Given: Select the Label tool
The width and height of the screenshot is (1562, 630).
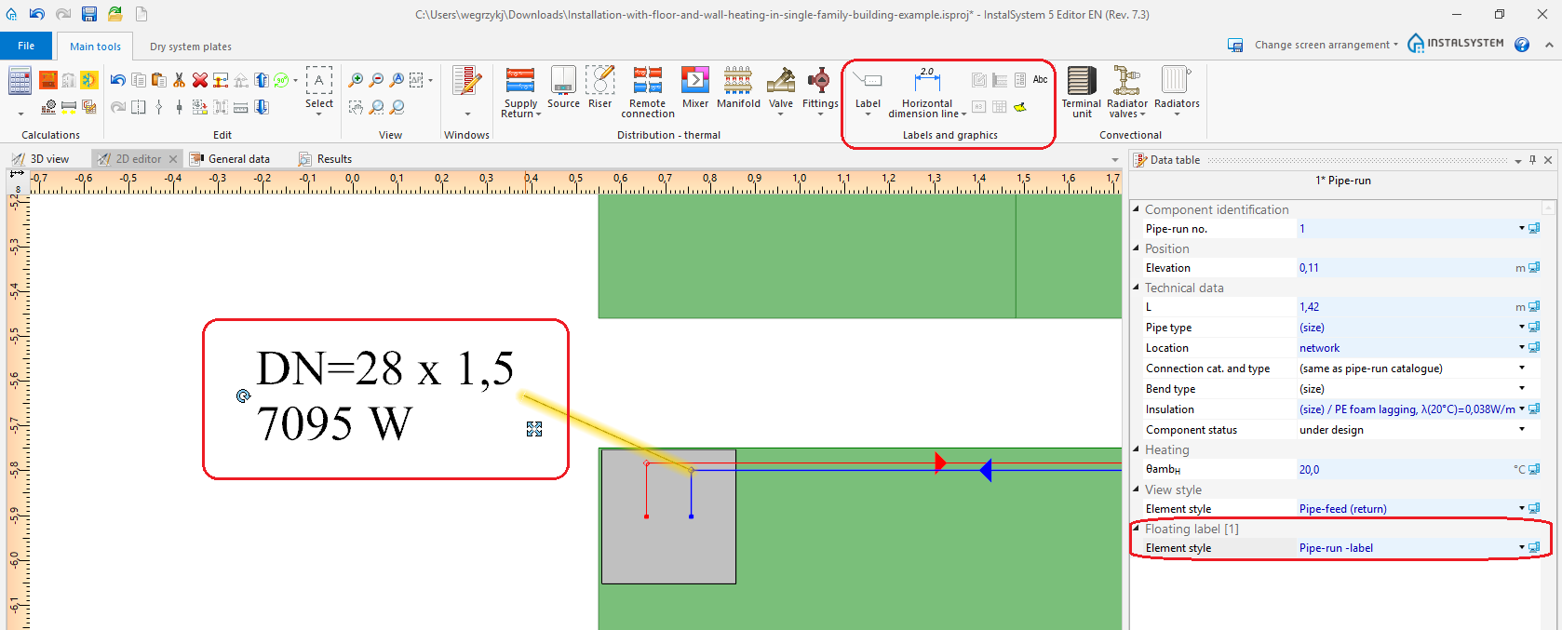Looking at the screenshot, I should (868, 92).
